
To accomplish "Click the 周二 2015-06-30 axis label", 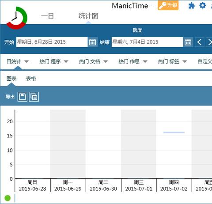I will (103, 185).
